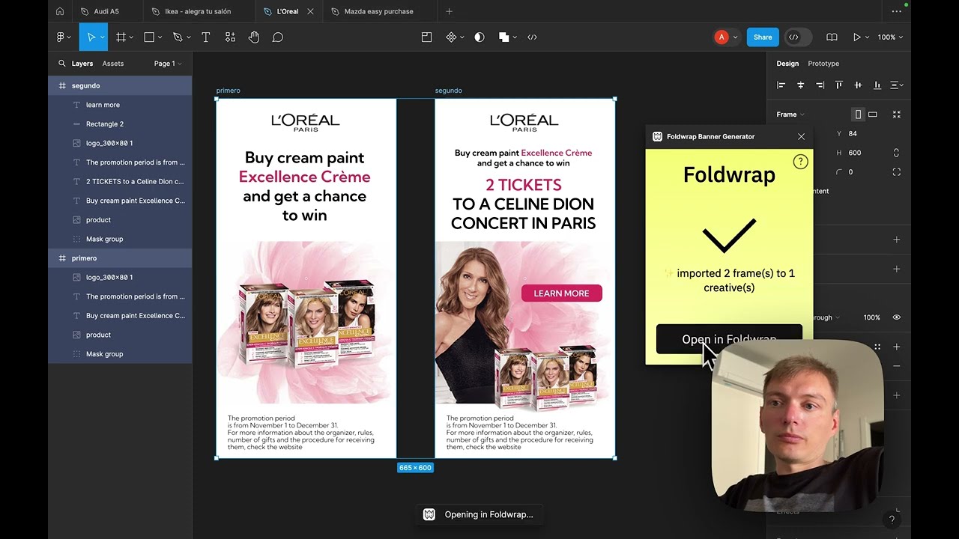Set frame orientation to portrait
959x539 pixels.
tap(858, 115)
